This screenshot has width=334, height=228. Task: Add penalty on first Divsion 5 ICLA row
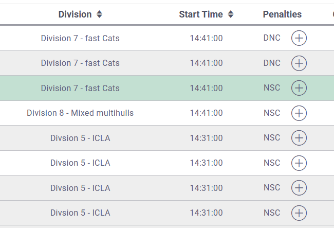pyautogui.click(x=299, y=138)
